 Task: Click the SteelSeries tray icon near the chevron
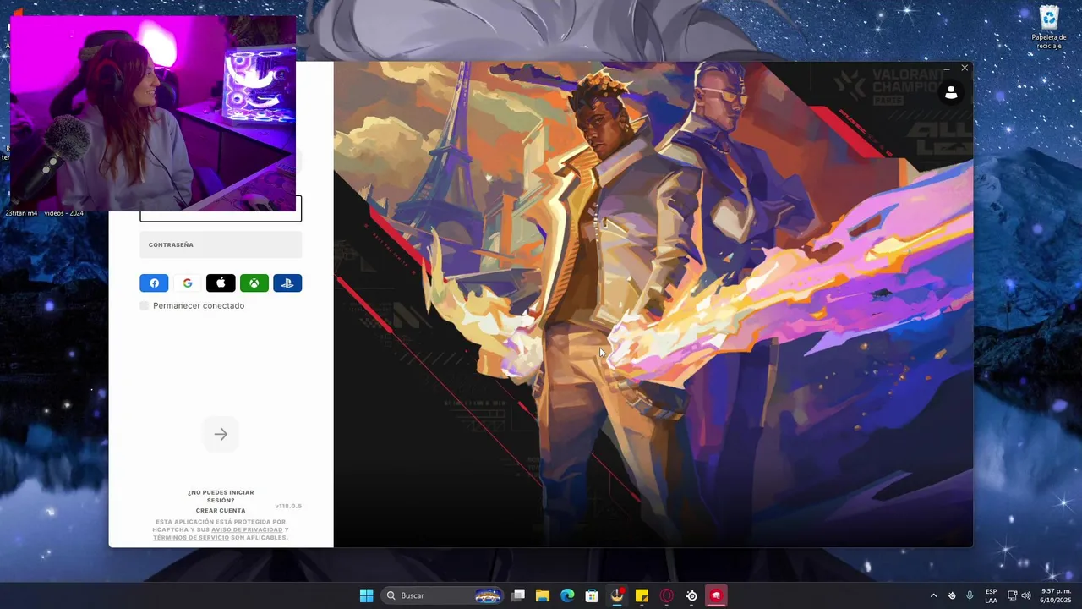coord(952,595)
